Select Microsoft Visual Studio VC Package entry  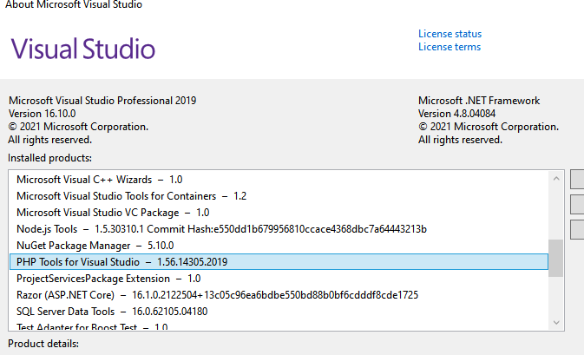tap(113, 213)
